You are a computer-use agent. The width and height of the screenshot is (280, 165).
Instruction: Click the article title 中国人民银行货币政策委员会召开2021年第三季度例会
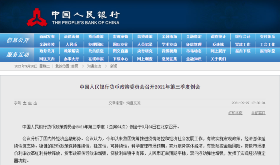(x=140, y=87)
